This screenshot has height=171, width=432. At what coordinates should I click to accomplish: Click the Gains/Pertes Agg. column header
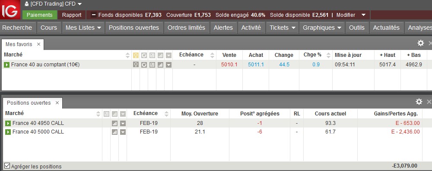pyautogui.click(x=396, y=114)
